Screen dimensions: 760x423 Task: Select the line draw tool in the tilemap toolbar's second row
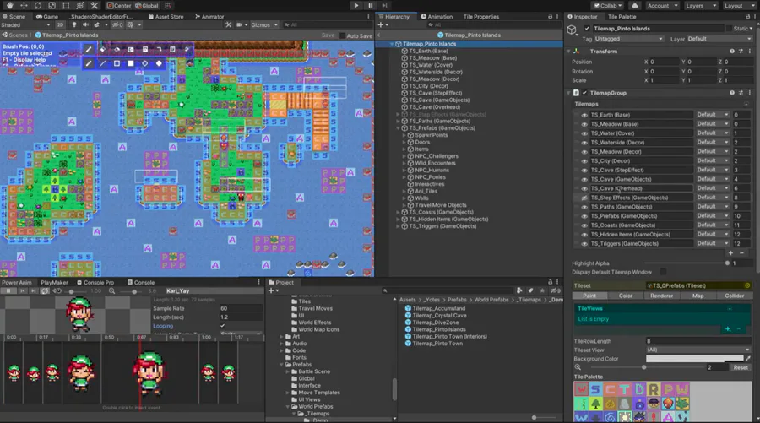[102, 63]
